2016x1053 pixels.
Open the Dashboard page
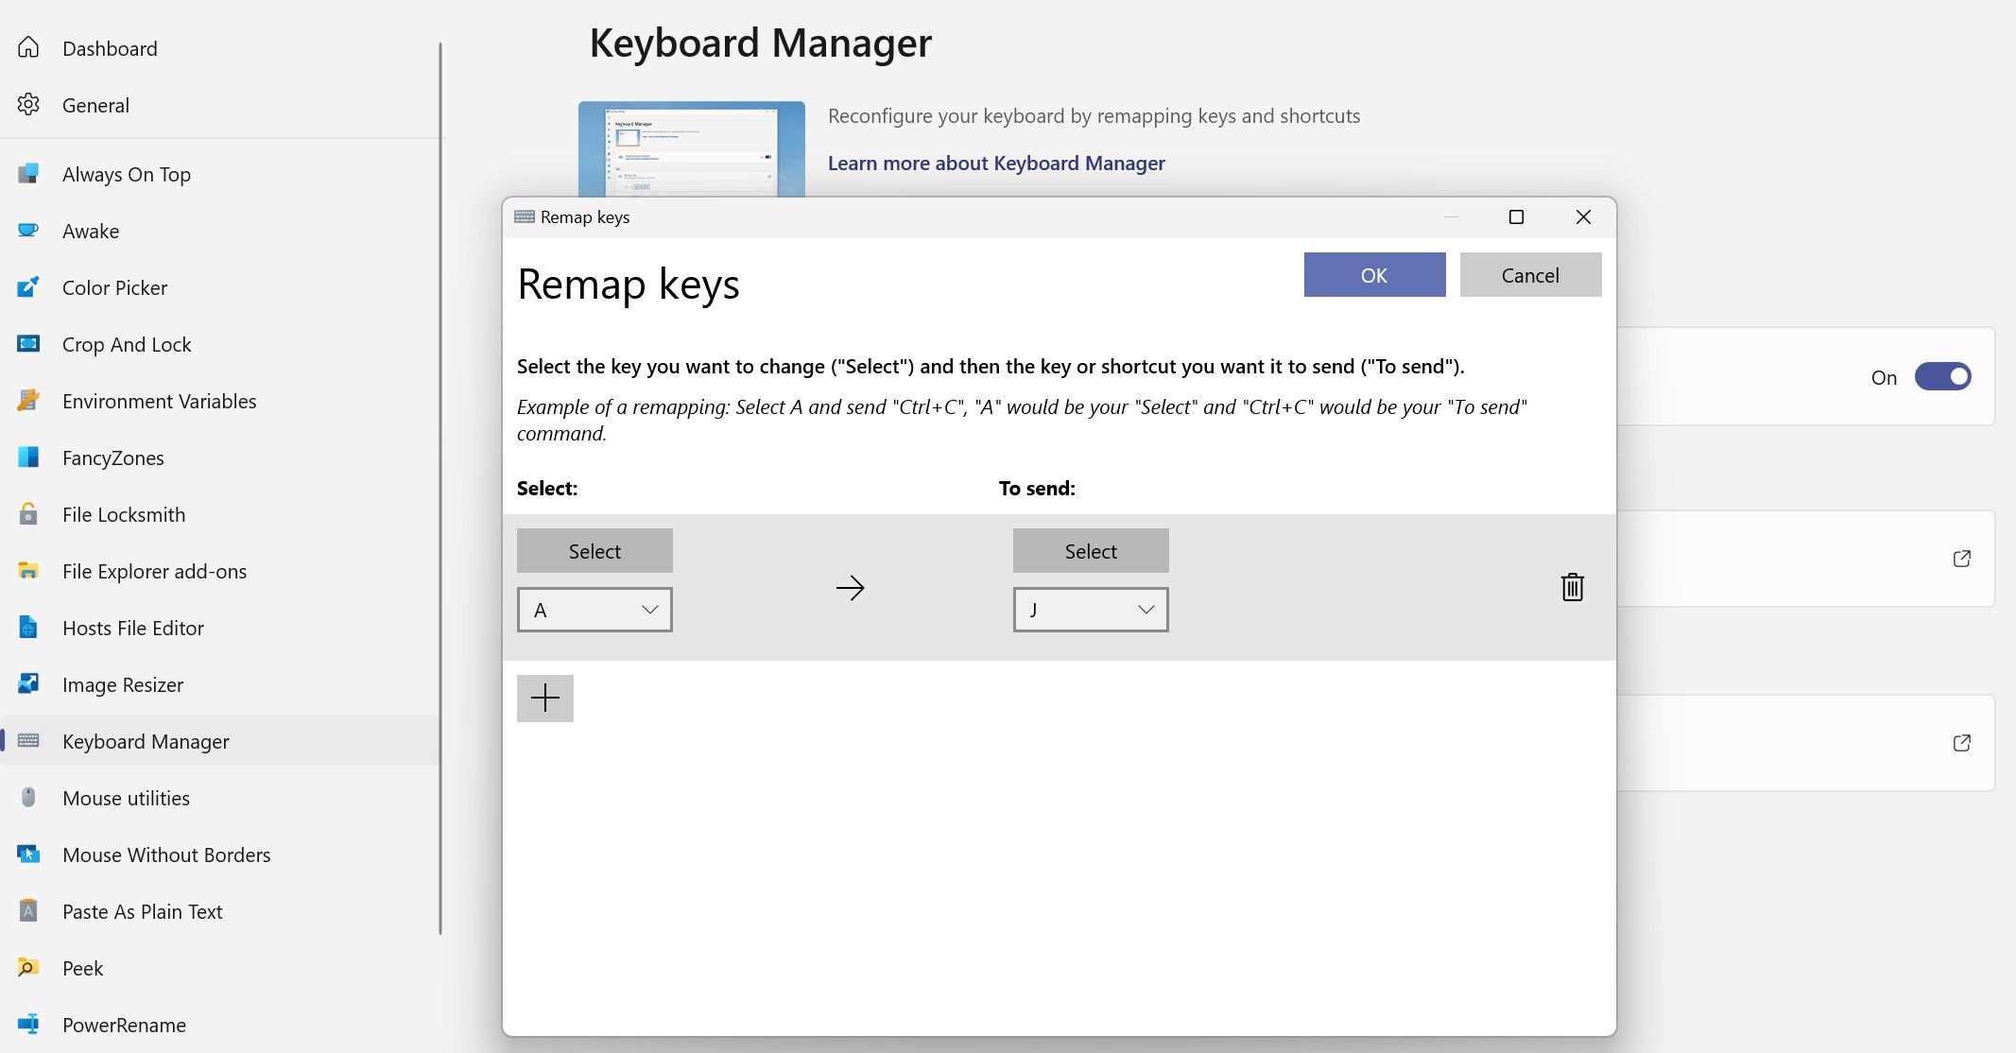[x=110, y=48]
